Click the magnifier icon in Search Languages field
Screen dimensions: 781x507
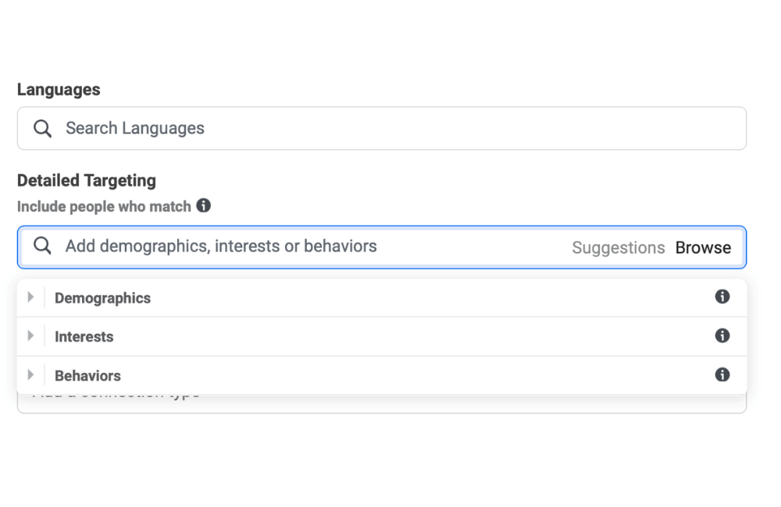[x=42, y=127]
